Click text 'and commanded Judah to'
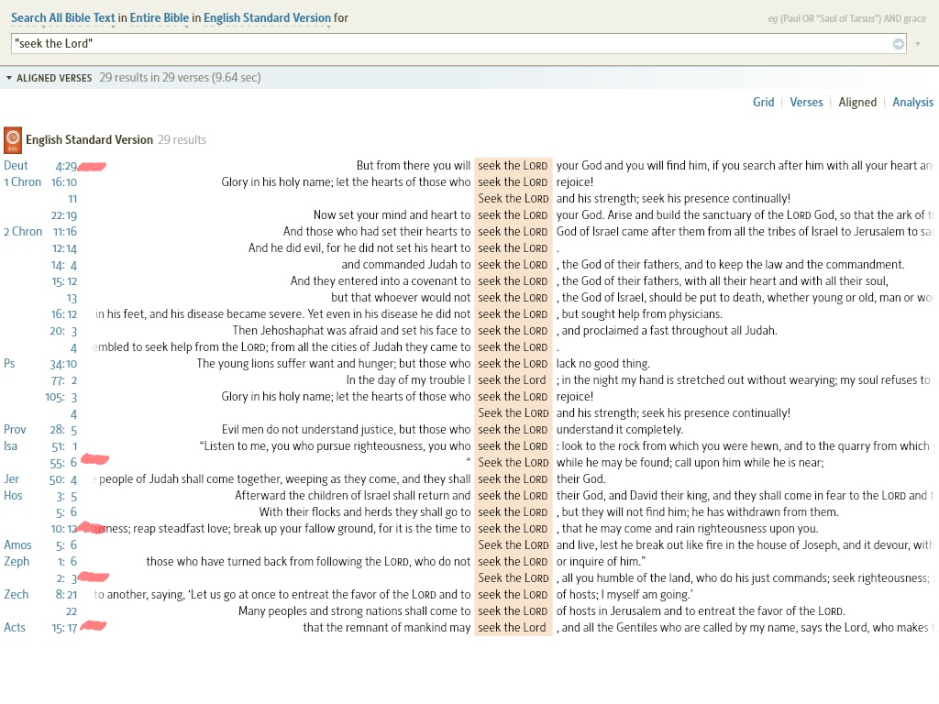Viewport: 939px width, 704px height. 406,265
